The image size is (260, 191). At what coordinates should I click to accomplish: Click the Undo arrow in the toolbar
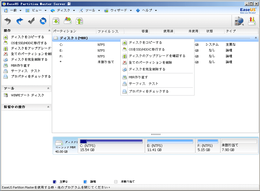pyautogui.click(x=8, y=21)
